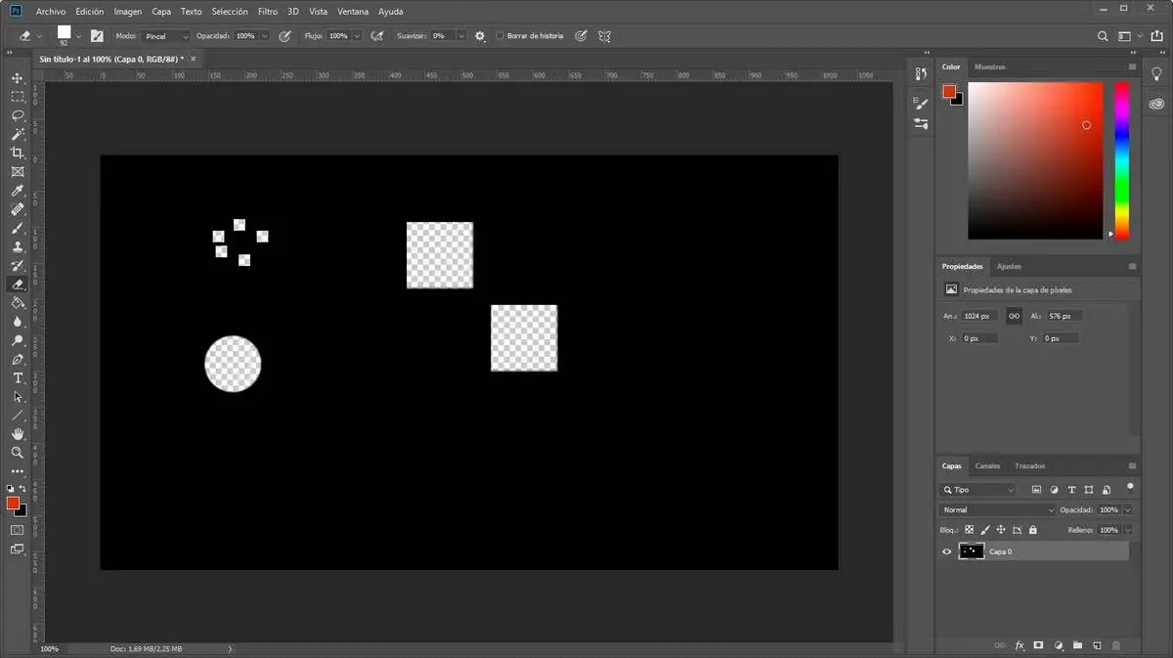
Task: Click the hue spectrum slider
Action: coord(1121,160)
